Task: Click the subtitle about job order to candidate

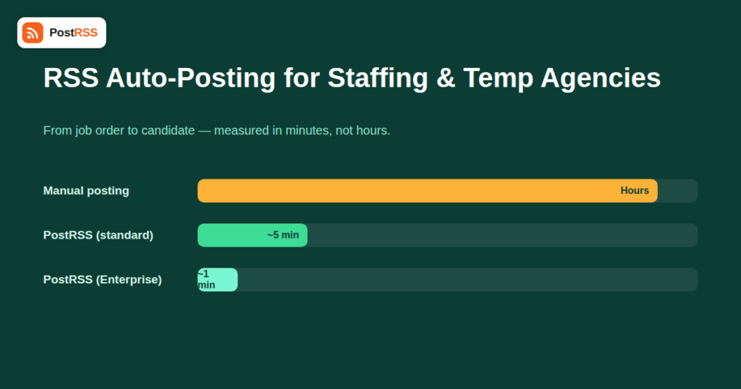Action: point(217,130)
